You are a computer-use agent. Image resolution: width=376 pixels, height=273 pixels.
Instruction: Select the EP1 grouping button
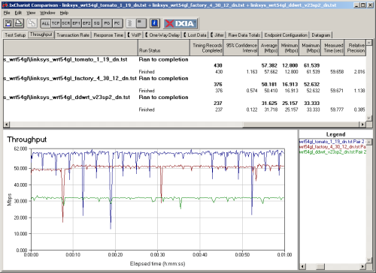tap(76, 23)
